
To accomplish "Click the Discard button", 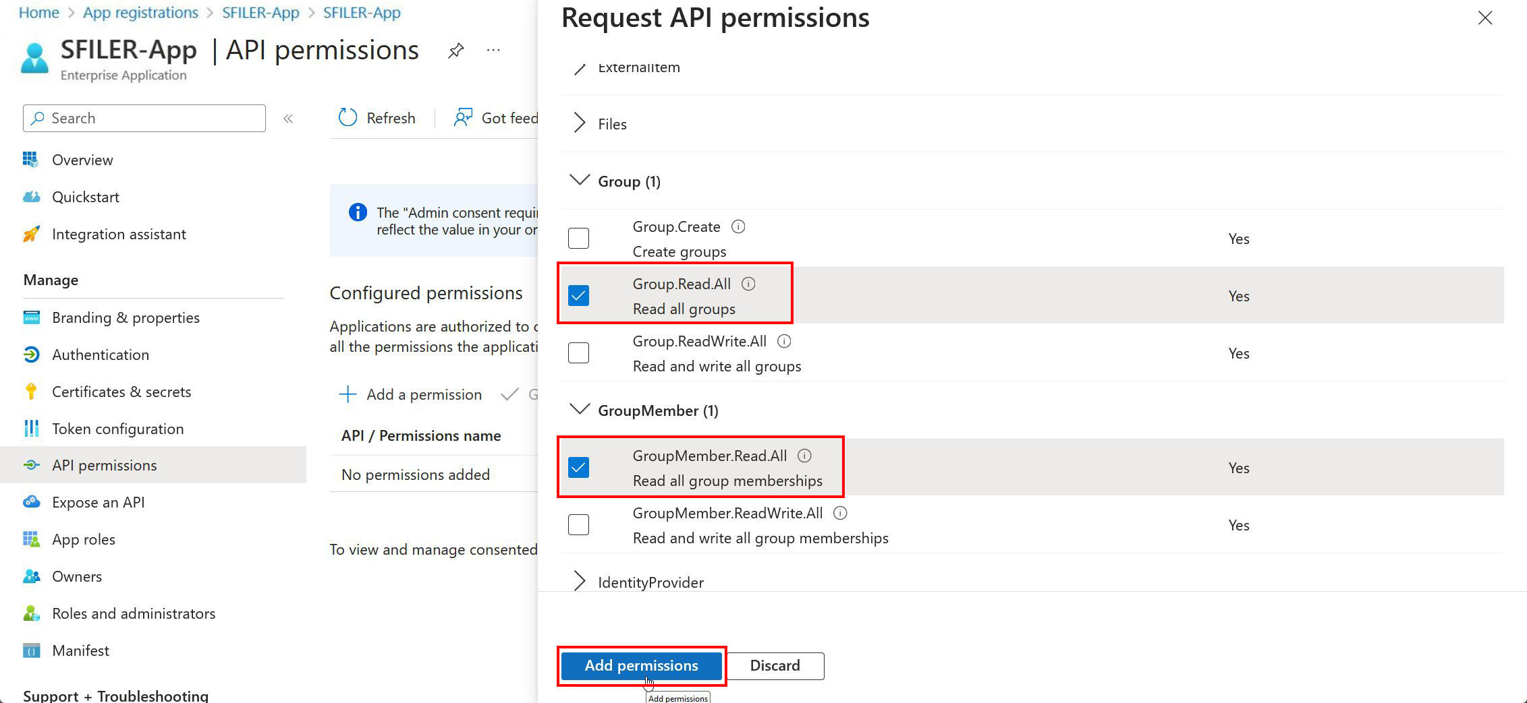I will click(x=775, y=666).
